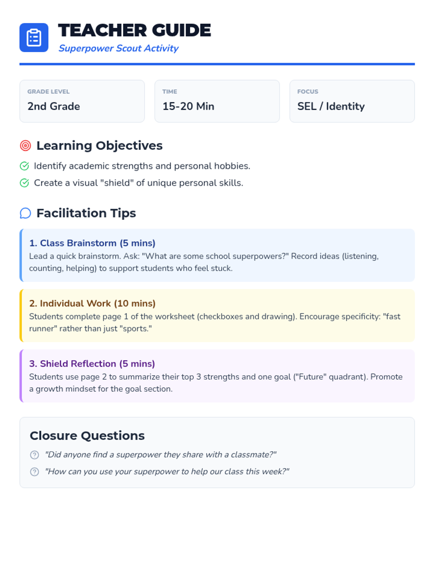434x579 pixels.
Task: Select the Time 15-20 Min card
Action: [217, 101]
